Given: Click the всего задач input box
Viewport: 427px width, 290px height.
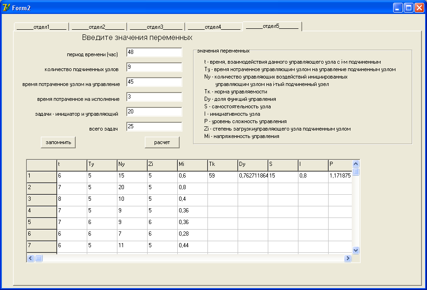Looking at the screenshot, I should pyautogui.click(x=154, y=126).
